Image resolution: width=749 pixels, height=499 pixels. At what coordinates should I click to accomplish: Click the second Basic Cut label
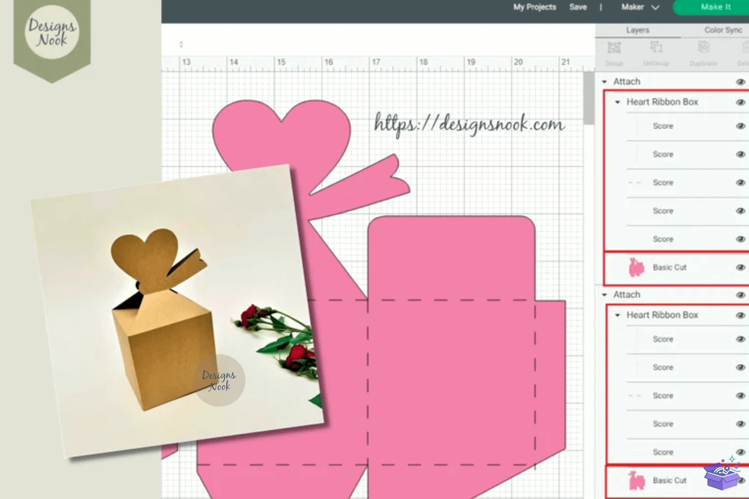click(x=669, y=481)
